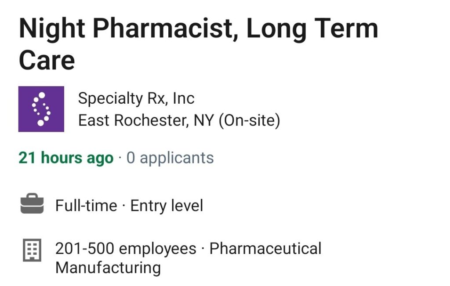Click the building company size icon

coord(32,250)
